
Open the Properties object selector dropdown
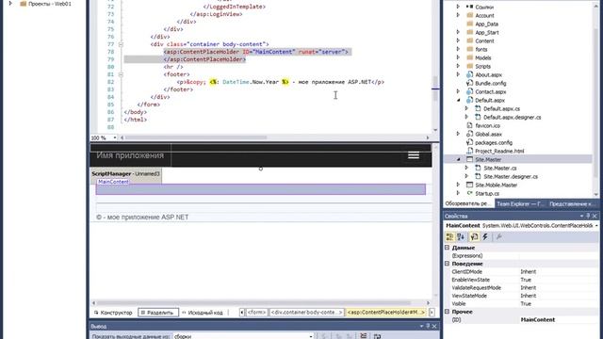coord(596,226)
